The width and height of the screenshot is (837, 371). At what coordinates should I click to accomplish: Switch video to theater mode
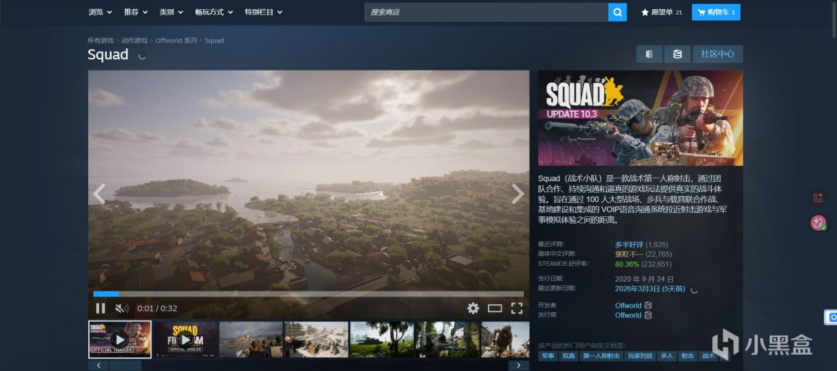[x=495, y=308]
